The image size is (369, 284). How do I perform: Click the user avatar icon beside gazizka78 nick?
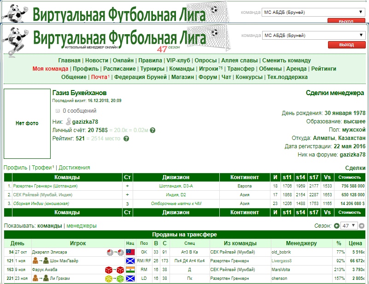(x=69, y=121)
